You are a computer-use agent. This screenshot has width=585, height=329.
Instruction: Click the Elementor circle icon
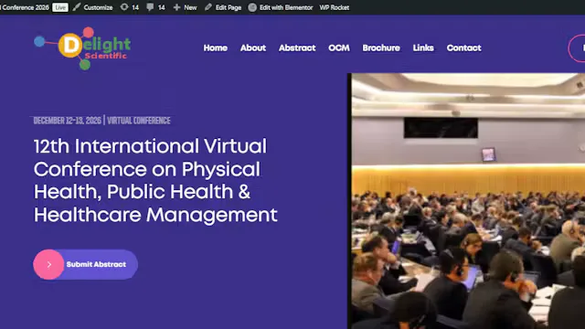[252, 7]
